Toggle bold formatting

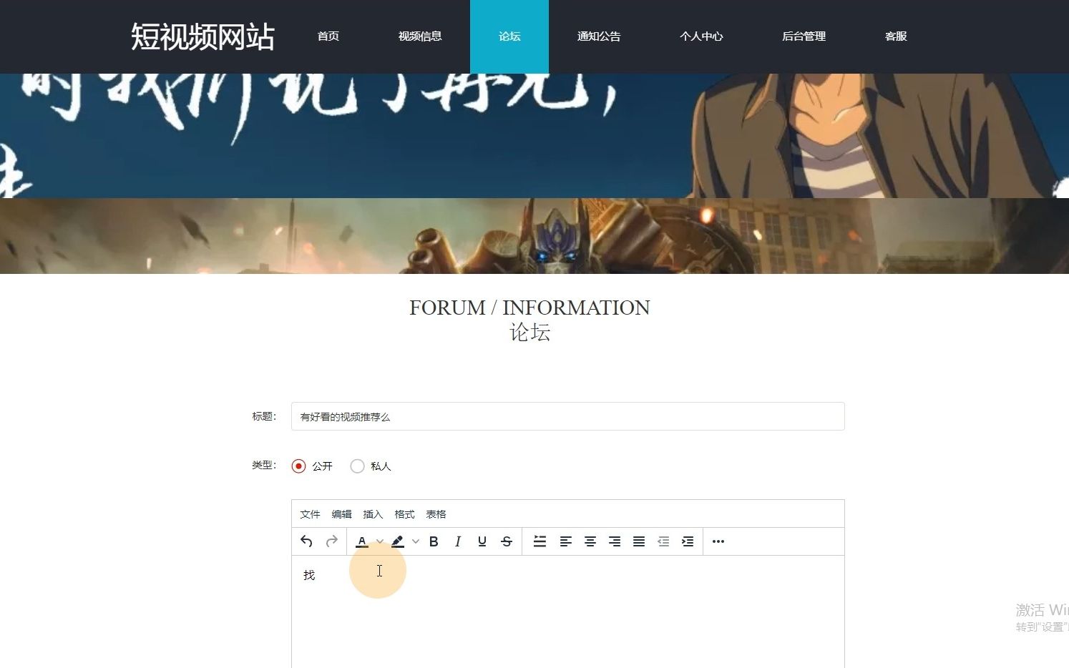434,541
